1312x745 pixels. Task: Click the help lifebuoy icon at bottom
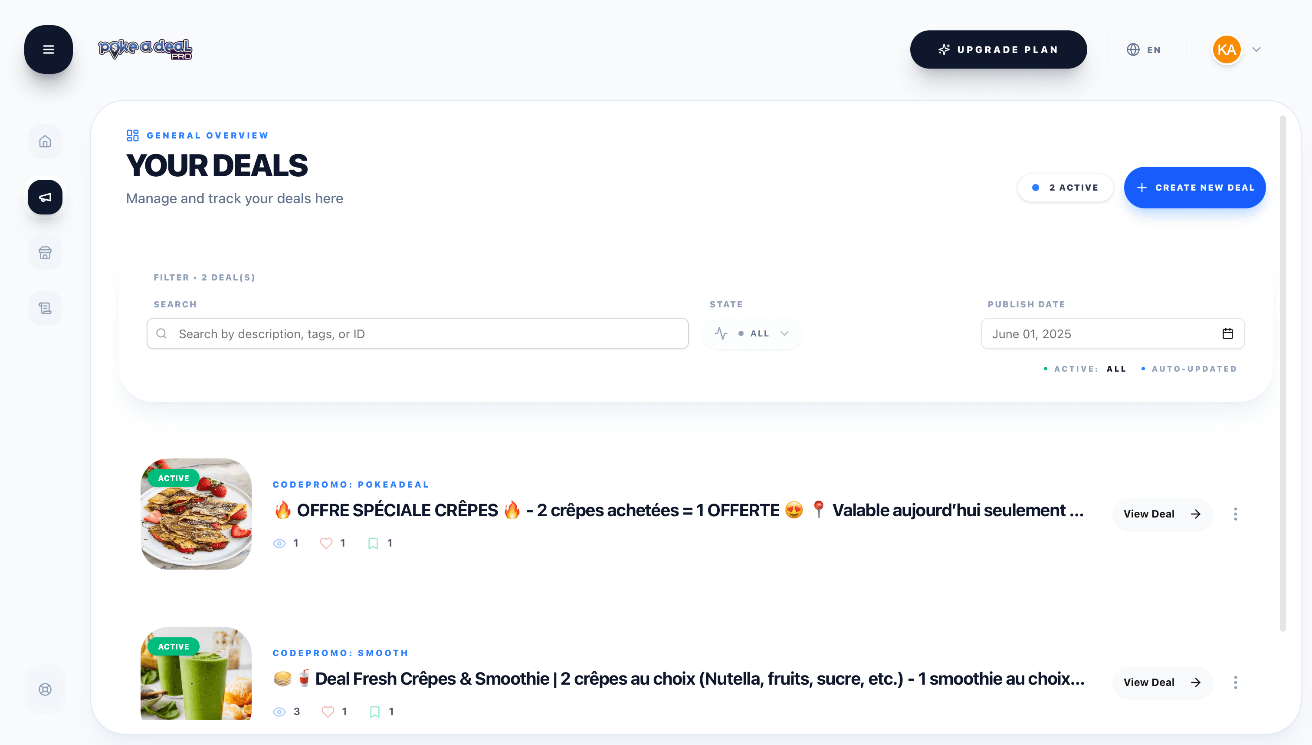[x=45, y=689]
